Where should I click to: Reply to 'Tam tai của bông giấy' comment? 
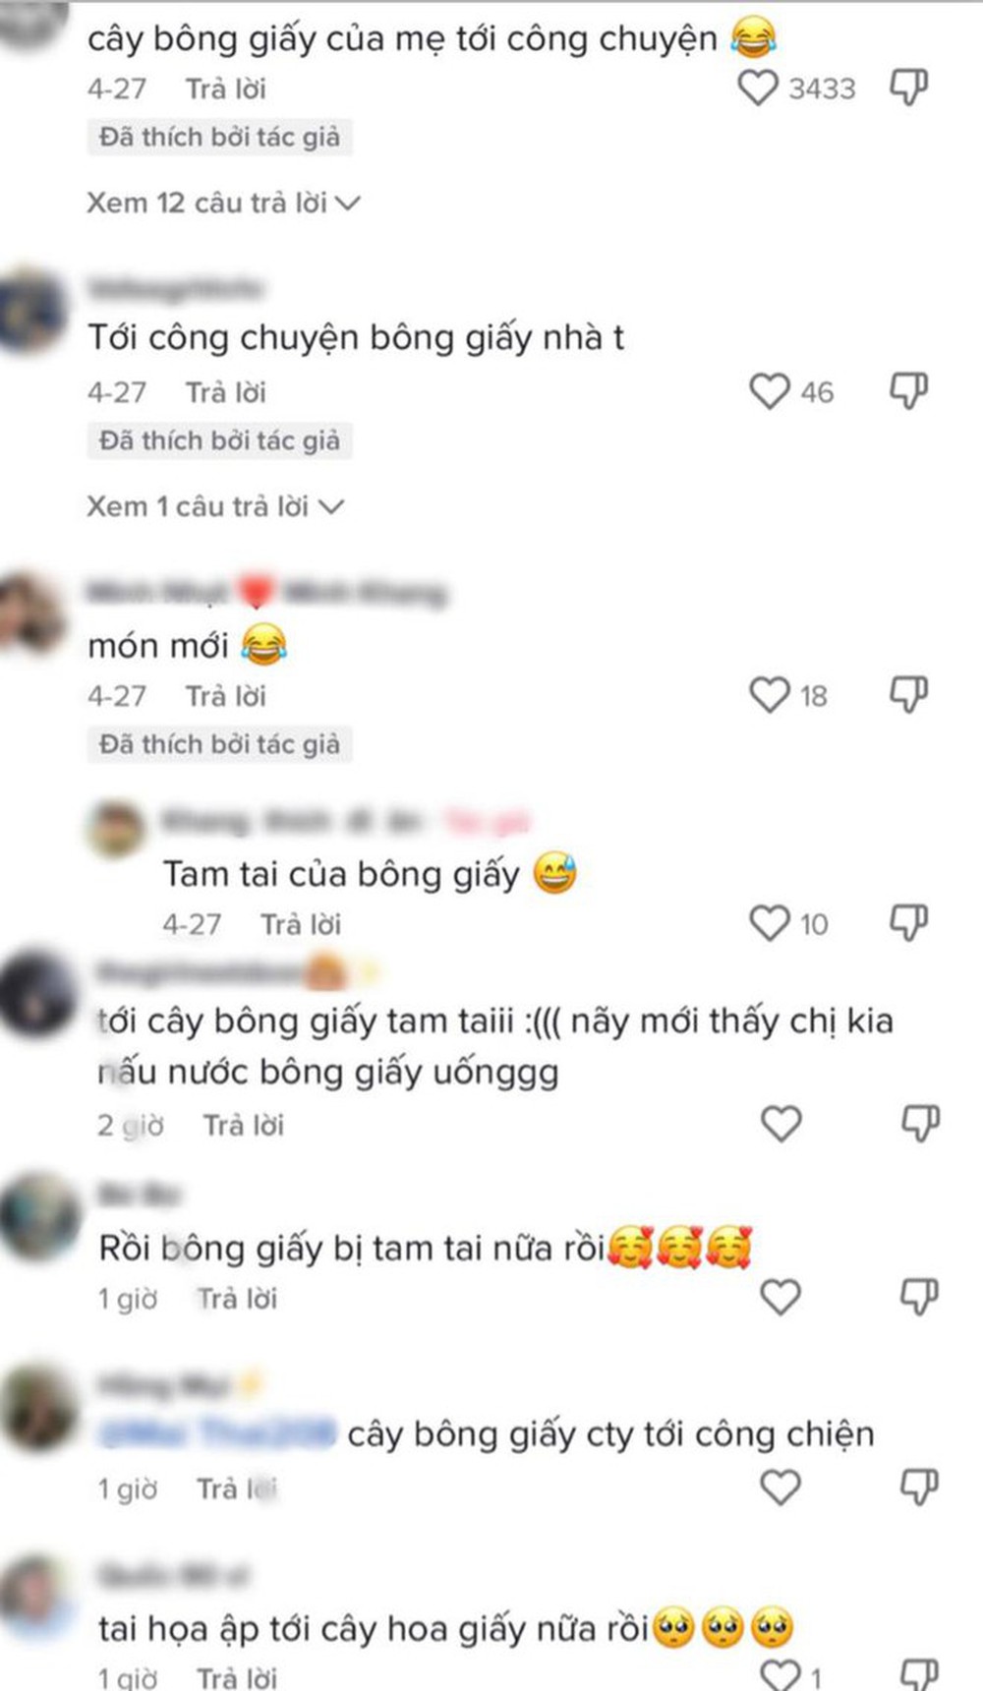click(301, 924)
